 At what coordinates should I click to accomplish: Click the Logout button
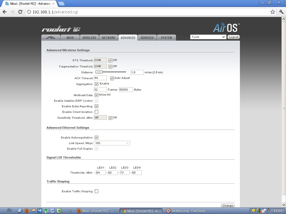point(233,37)
